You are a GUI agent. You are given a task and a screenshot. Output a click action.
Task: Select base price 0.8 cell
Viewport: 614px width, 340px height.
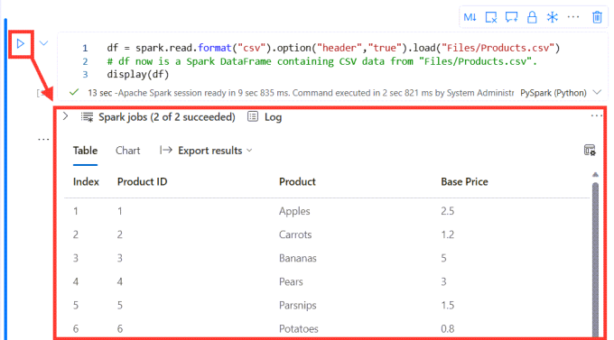[447, 328]
